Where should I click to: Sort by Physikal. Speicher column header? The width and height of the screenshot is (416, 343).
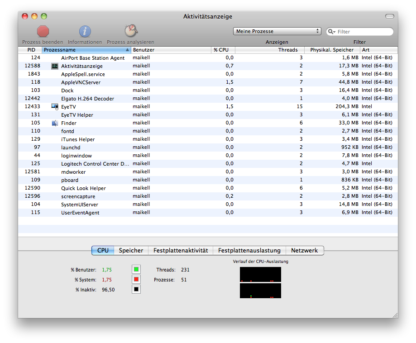click(x=332, y=50)
